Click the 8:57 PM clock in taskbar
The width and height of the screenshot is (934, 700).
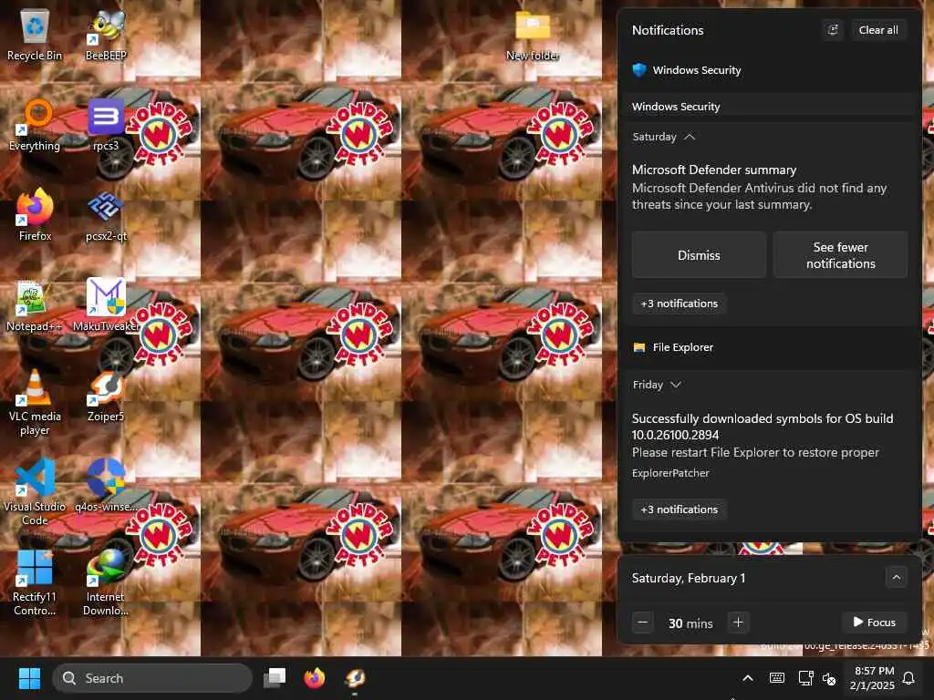[x=873, y=678]
